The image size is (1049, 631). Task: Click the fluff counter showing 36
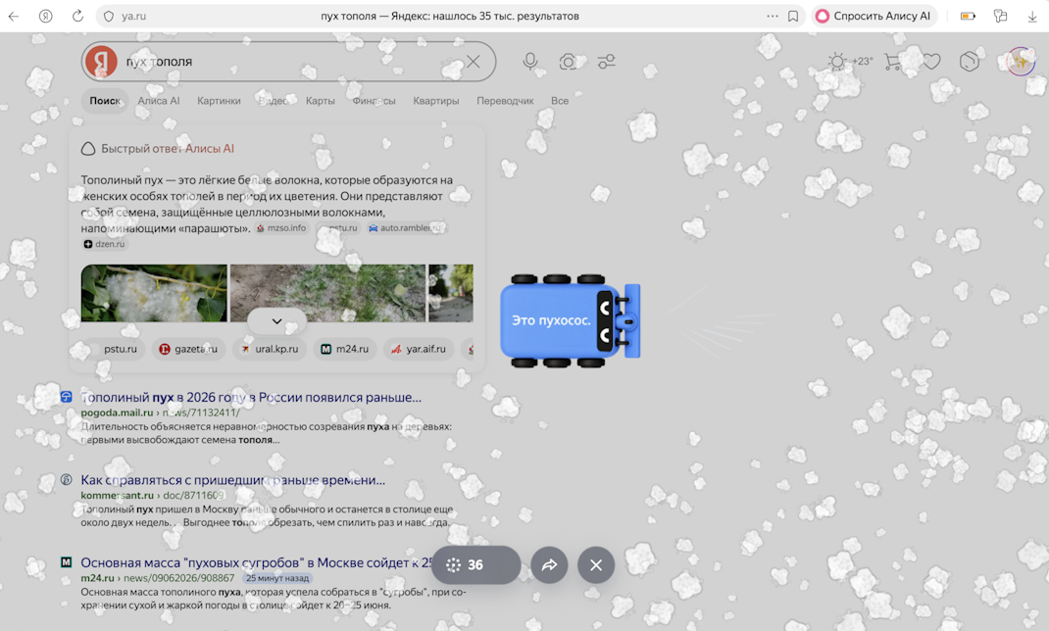tap(476, 564)
